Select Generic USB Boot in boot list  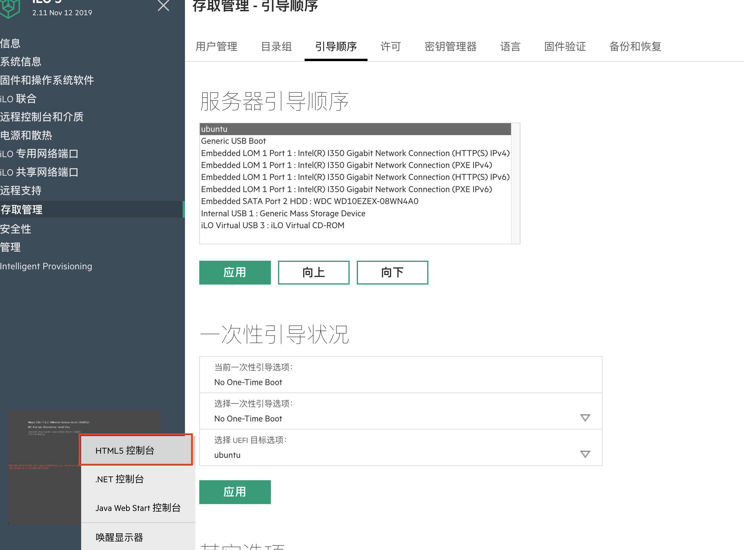pyautogui.click(x=233, y=141)
